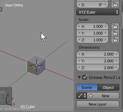
Task: Click the grip dots on Grease Pencil header
Action: click(116, 78)
